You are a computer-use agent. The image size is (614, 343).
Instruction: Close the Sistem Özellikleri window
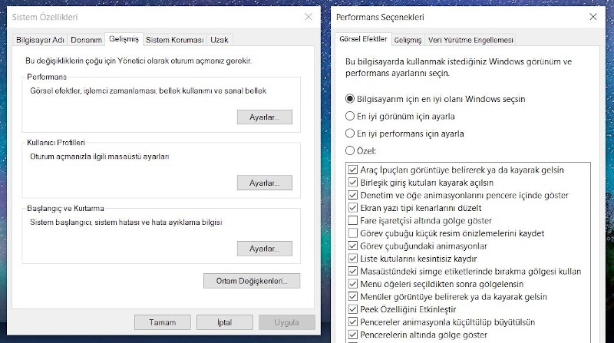(308, 16)
